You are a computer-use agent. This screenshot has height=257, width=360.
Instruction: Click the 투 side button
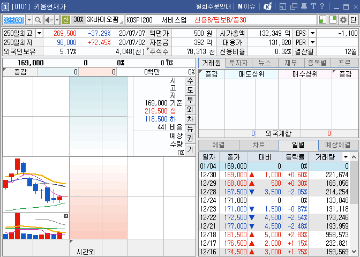[190, 100]
